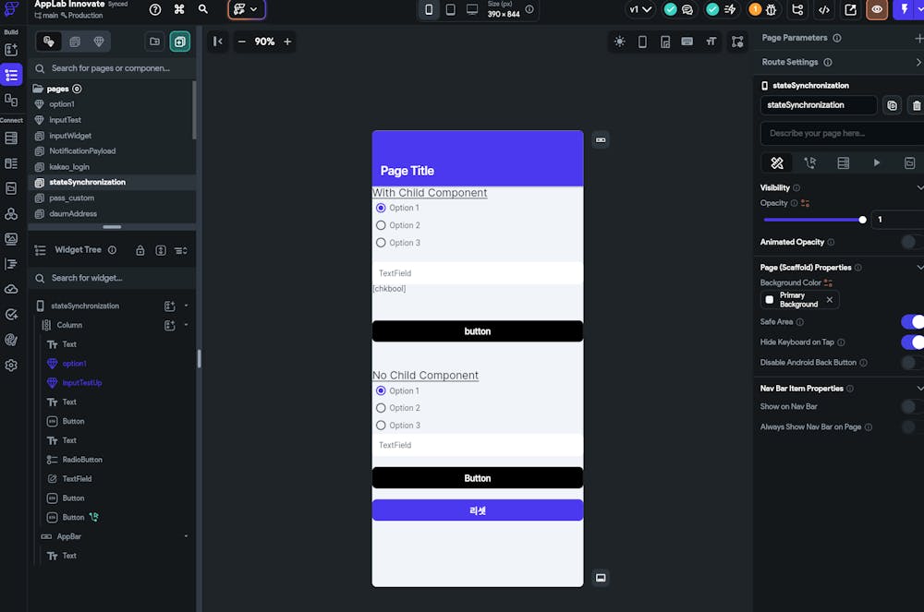This screenshot has height=612, width=924.
Task: Open the highlighted AI tools dropdown in top bar
Action: pos(247,9)
